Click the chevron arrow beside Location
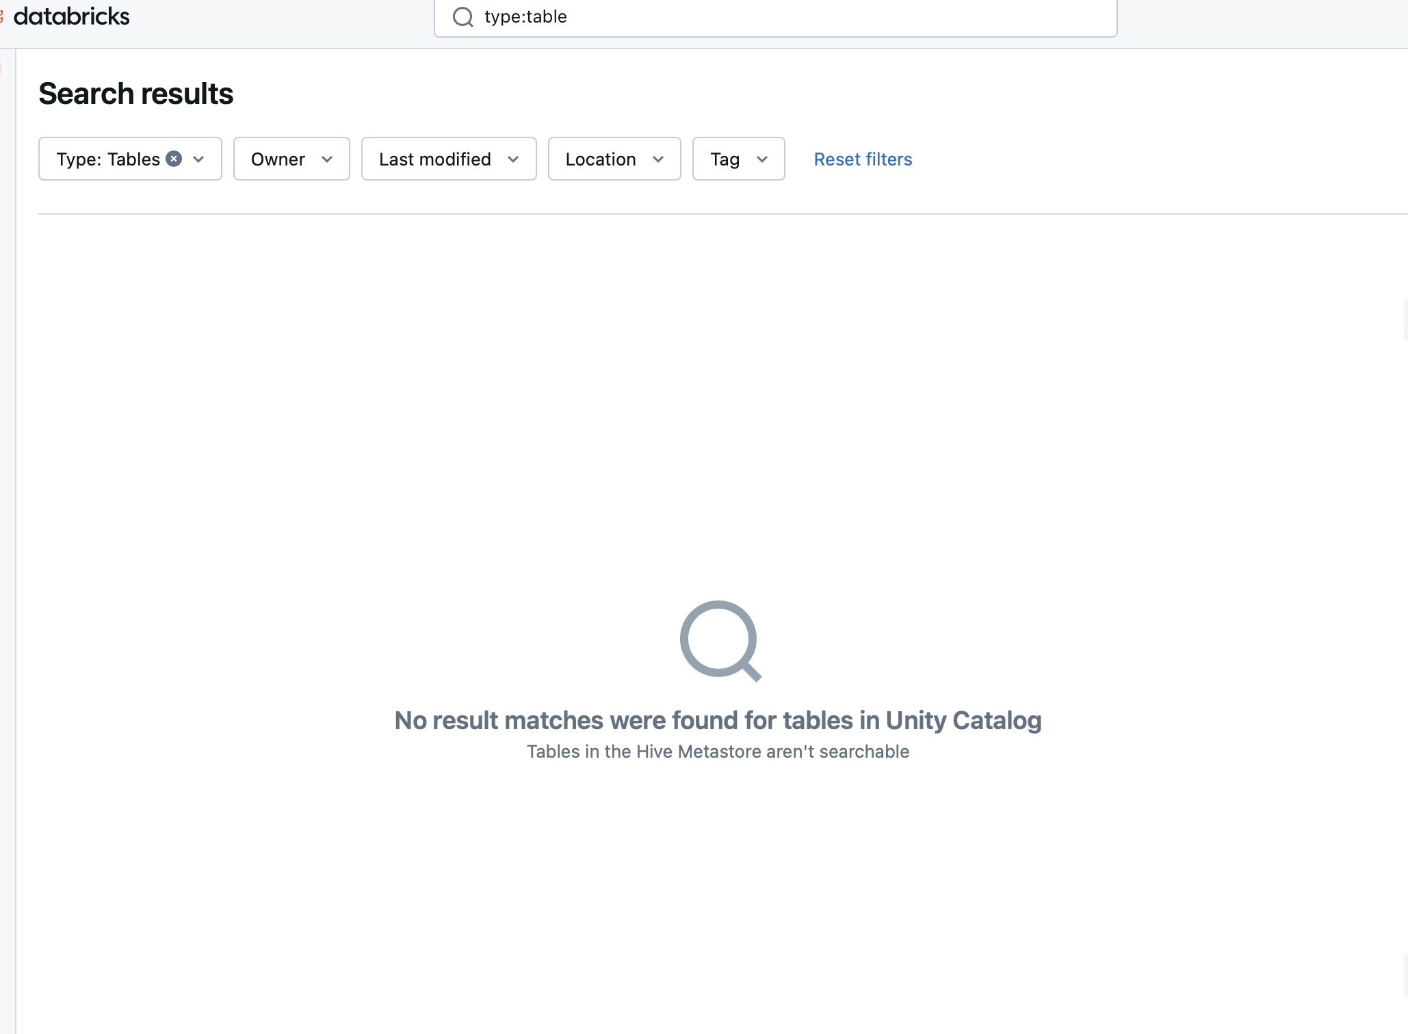The image size is (1408, 1034). 658,159
